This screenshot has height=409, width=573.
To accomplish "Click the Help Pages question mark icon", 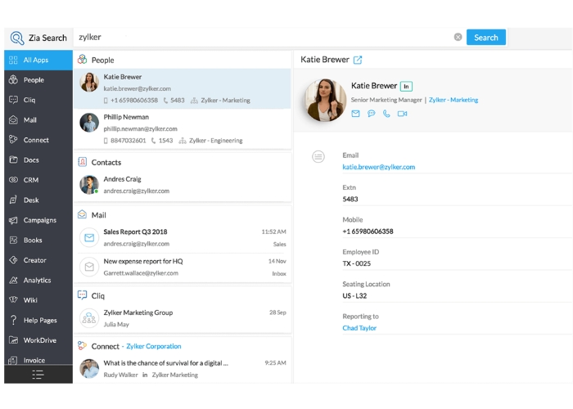I will click(14, 321).
